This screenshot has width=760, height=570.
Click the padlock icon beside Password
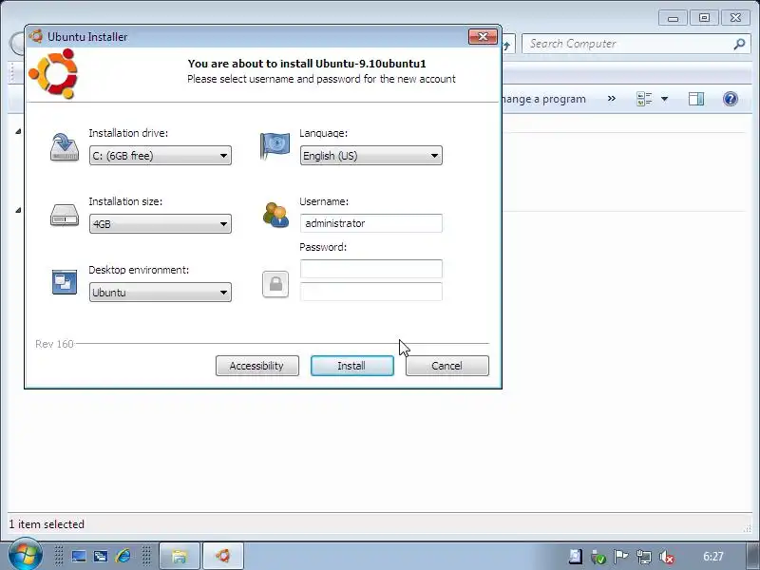point(275,284)
